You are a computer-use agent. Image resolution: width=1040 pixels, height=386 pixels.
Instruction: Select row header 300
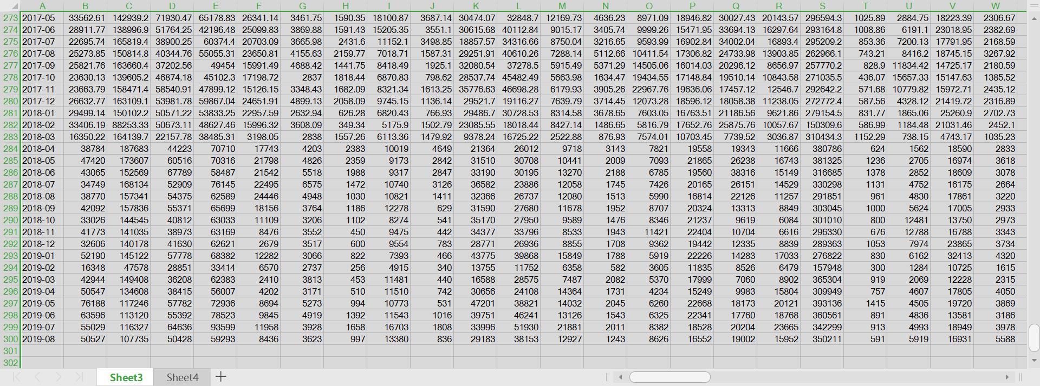pos(10,339)
